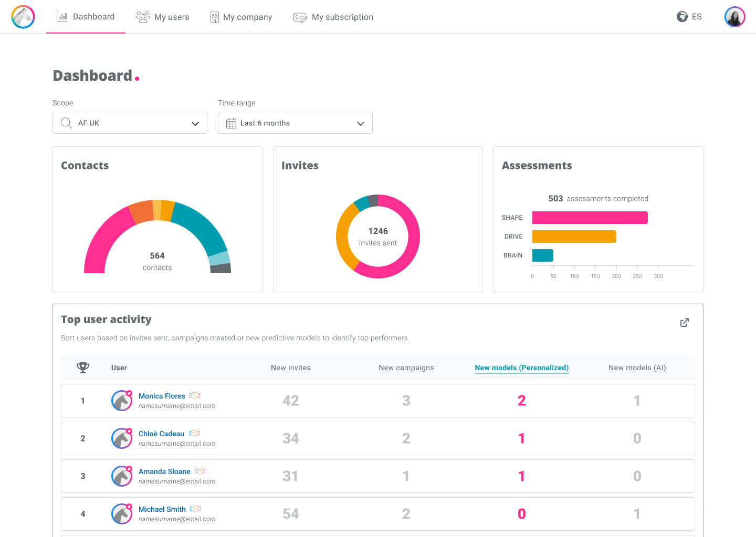
Task: Click the AF UK scope field
Action: [x=130, y=123]
